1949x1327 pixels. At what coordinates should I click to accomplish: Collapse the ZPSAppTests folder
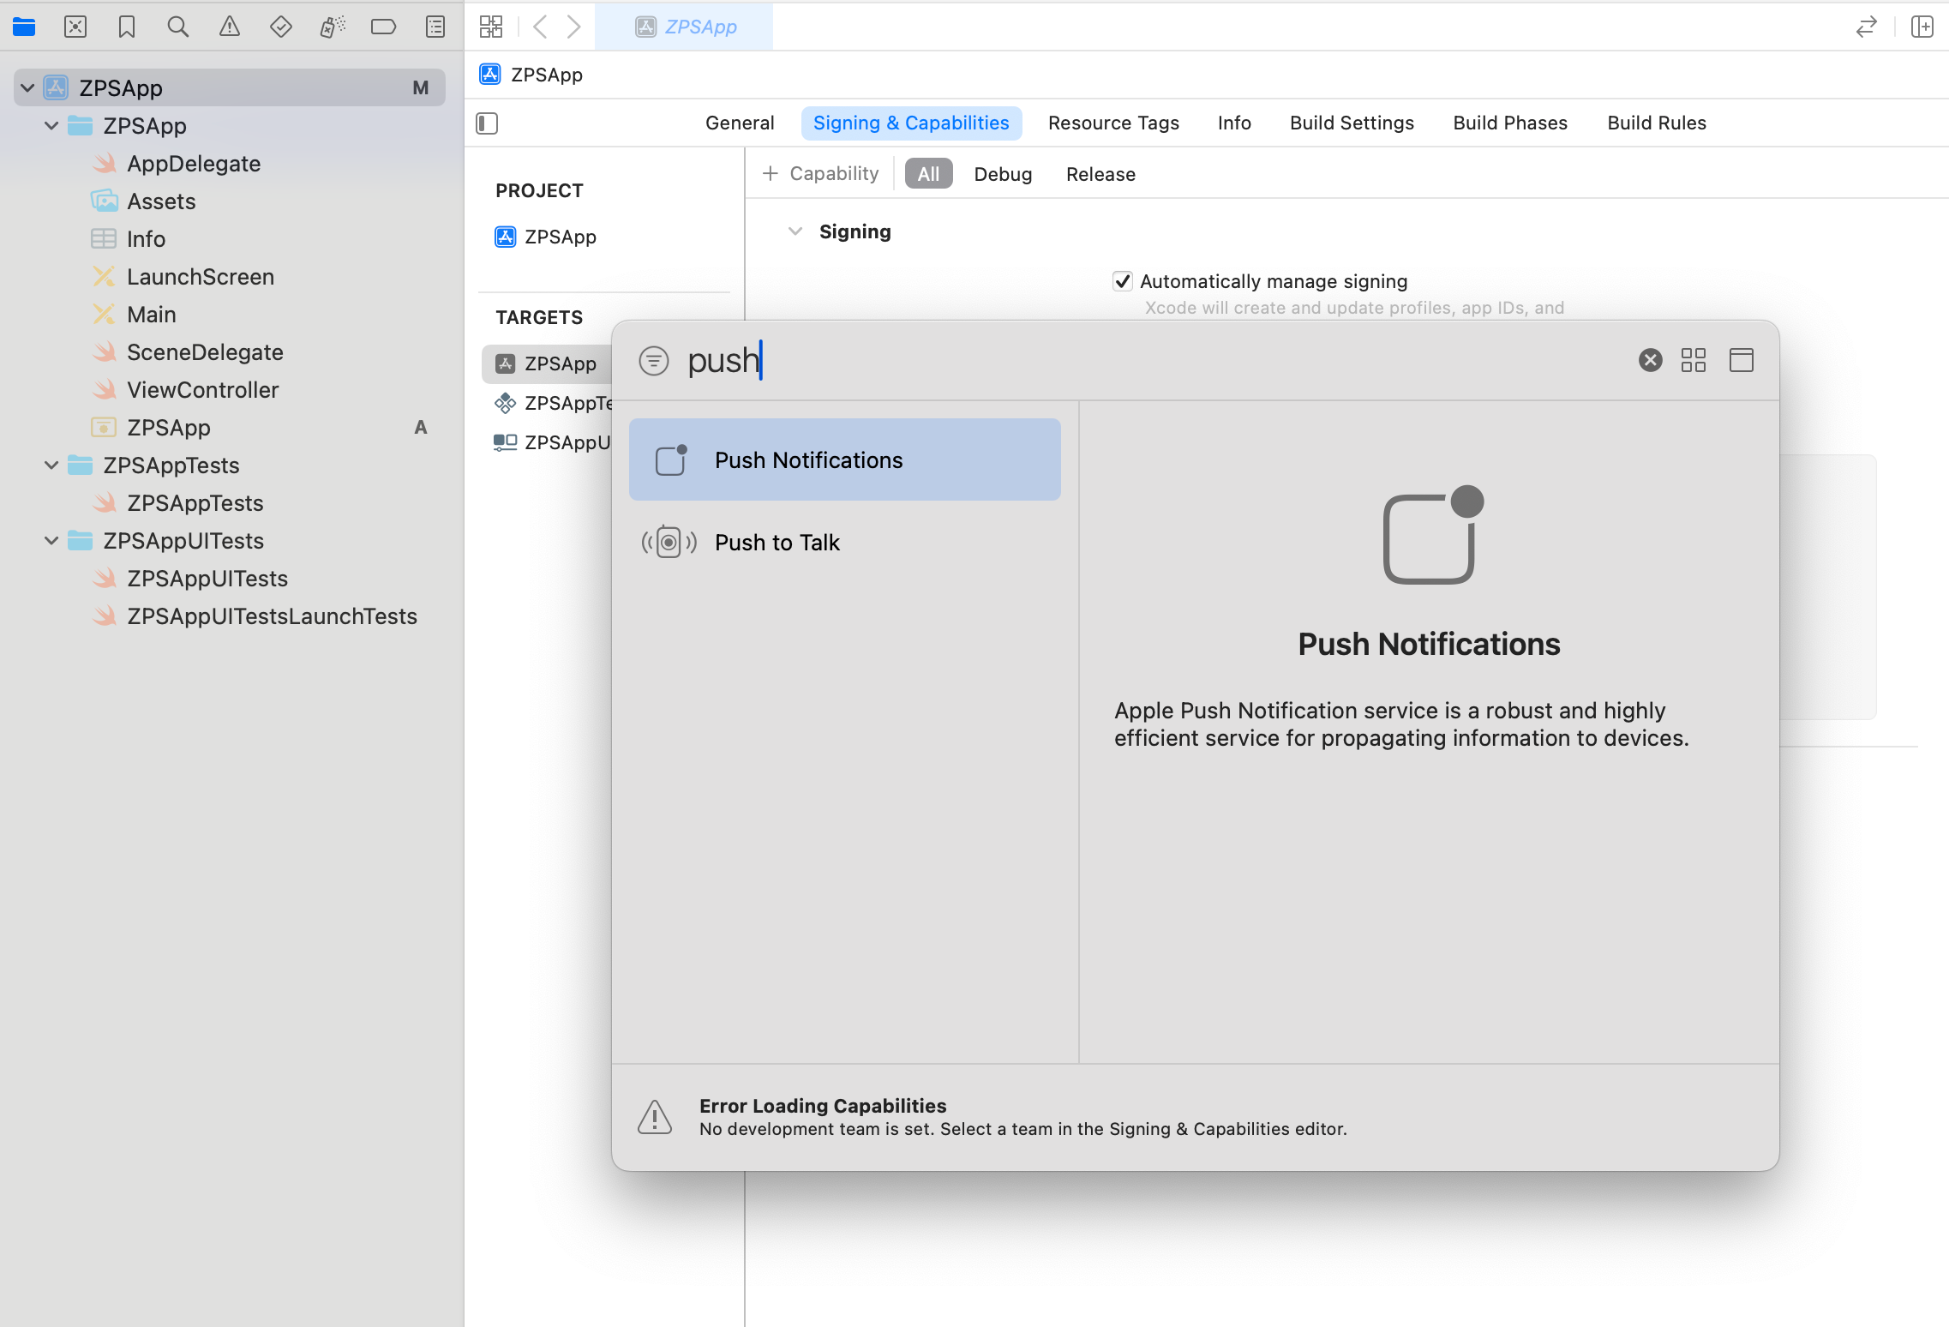click(51, 465)
